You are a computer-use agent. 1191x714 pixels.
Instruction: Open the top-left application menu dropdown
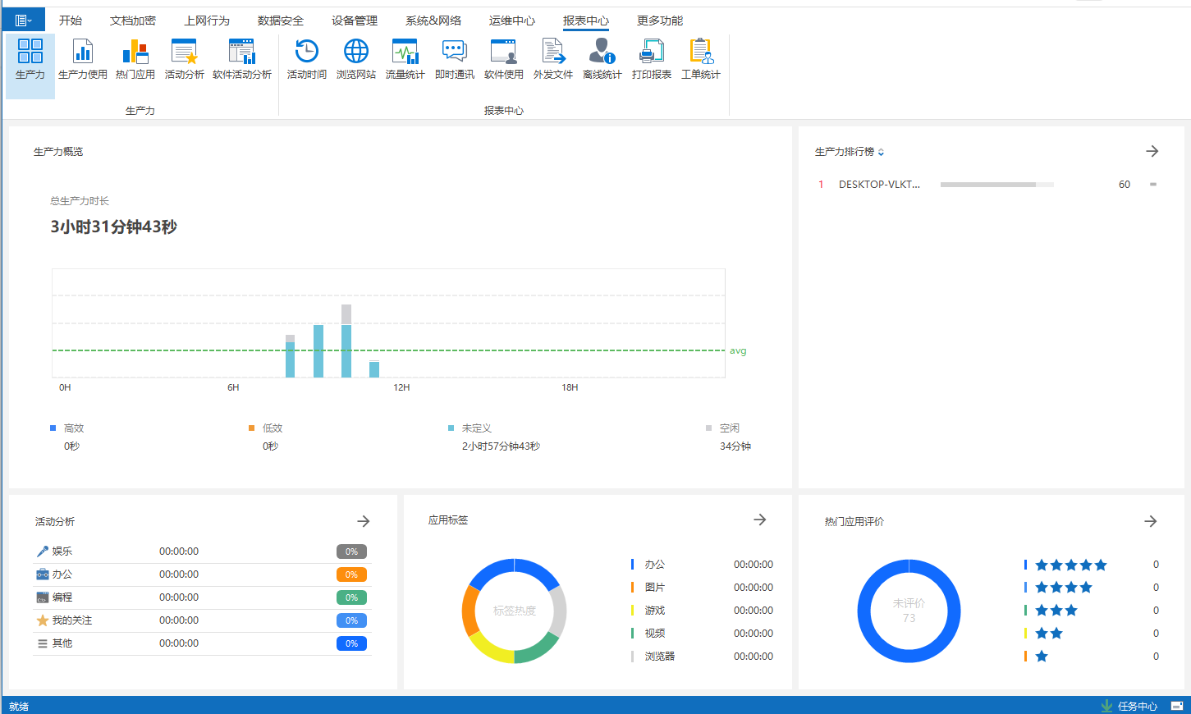click(23, 21)
